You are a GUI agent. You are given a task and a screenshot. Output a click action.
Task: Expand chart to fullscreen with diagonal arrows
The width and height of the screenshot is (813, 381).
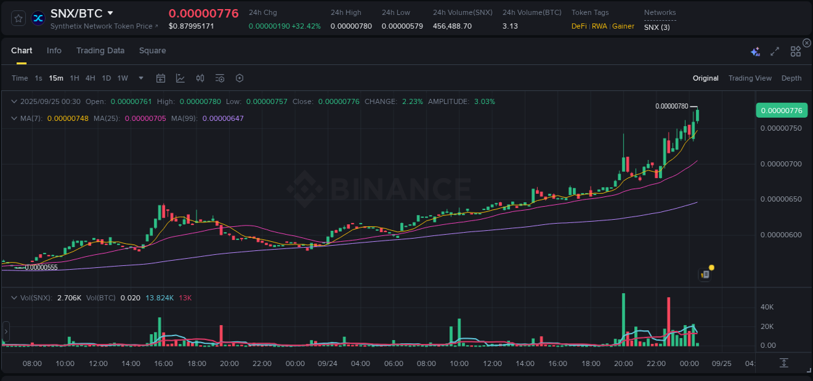click(x=774, y=51)
